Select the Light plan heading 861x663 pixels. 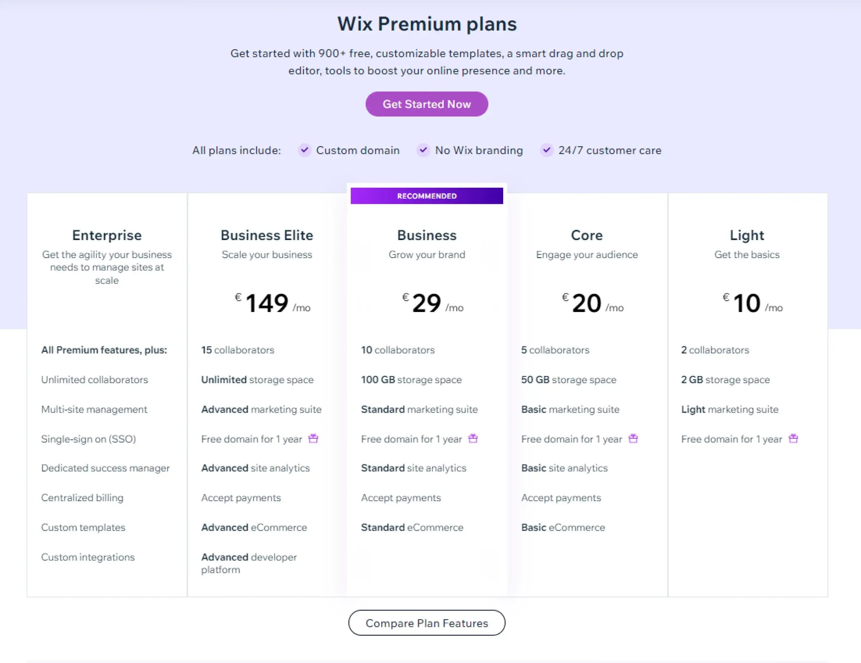click(747, 235)
